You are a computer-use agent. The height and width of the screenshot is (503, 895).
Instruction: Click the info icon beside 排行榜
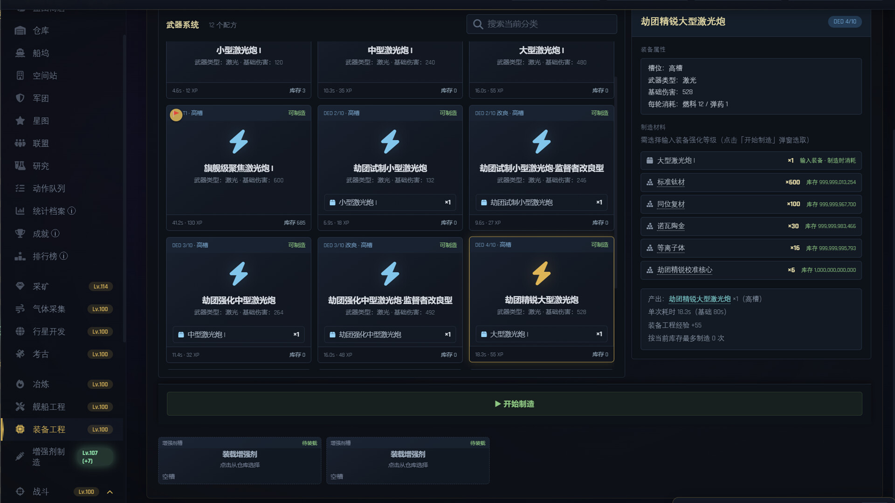coord(64,256)
